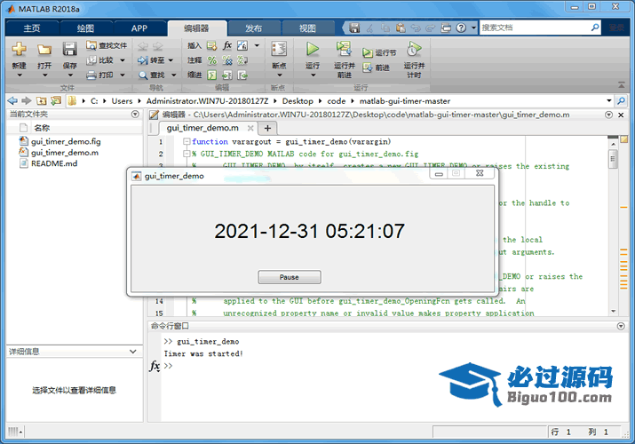Open the 断点 dropdown arrow
This screenshot has width=635, height=444.
point(279,75)
